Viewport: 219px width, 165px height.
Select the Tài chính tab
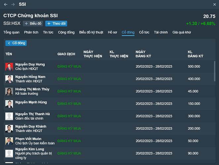coord(161,32)
